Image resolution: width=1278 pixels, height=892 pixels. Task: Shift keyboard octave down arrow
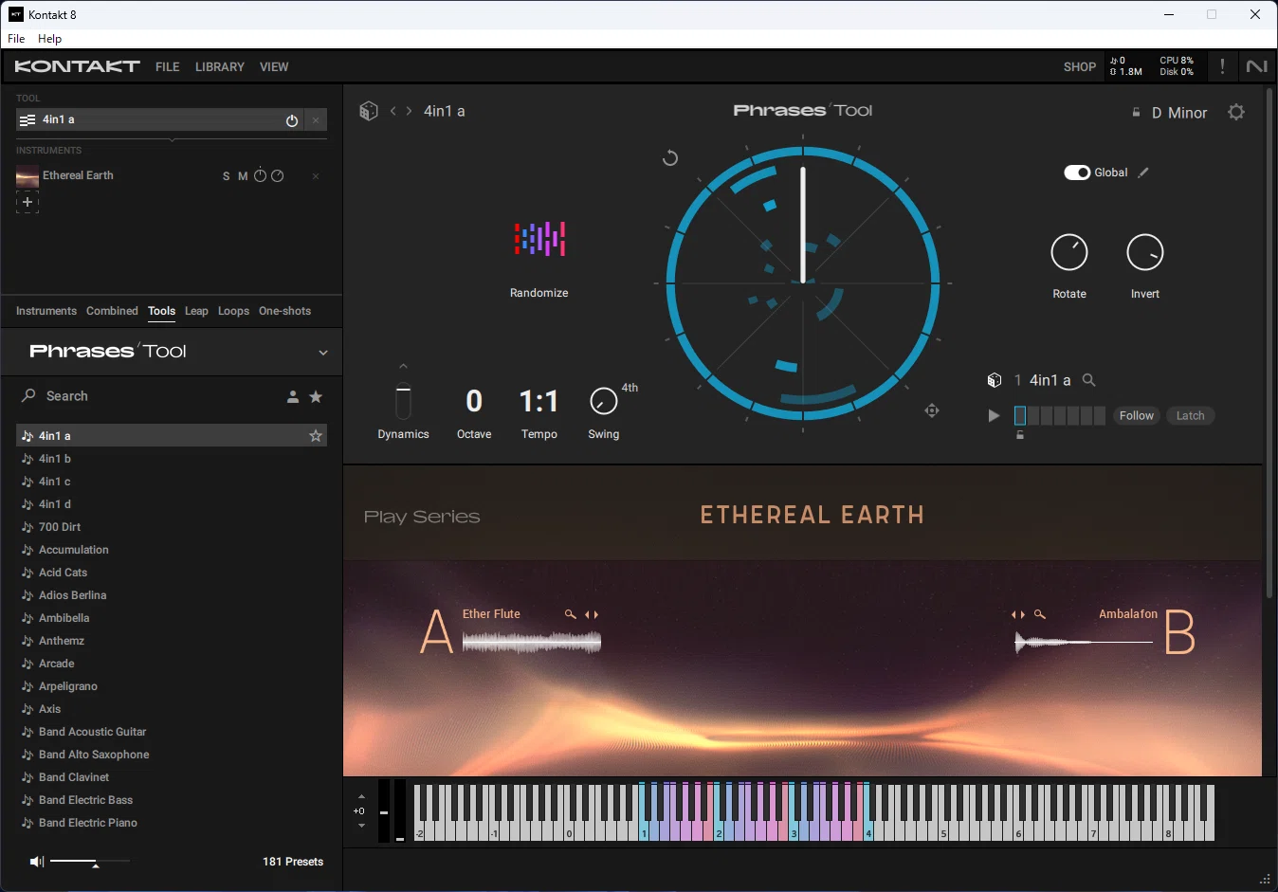(361, 826)
